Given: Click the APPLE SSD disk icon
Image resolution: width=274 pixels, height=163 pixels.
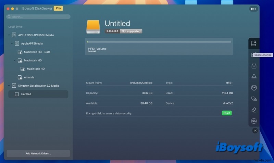Looking at the screenshot, I should [x=14, y=35].
